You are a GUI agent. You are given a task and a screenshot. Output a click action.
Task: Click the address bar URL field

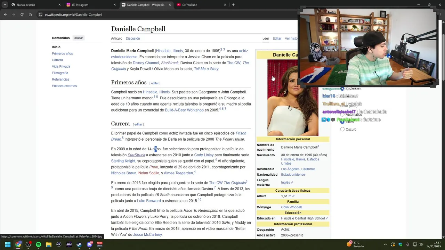point(167,15)
